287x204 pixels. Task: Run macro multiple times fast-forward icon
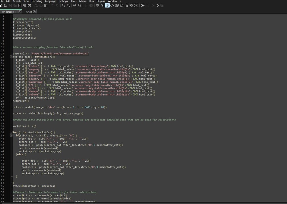pyautogui.click(x=157, y=5)
